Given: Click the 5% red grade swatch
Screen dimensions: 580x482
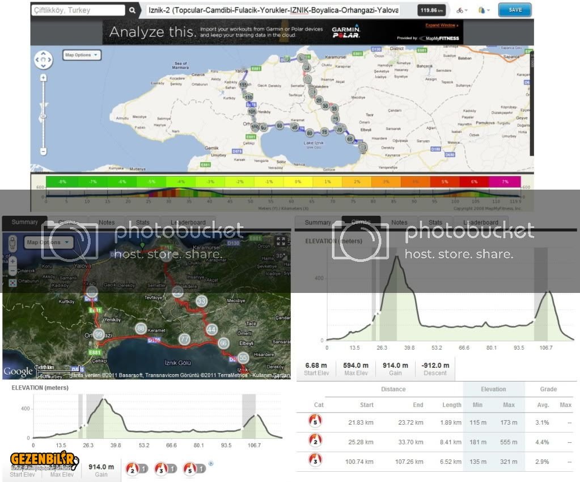Looking at the screenshot, I should click(x=444, y=182).
